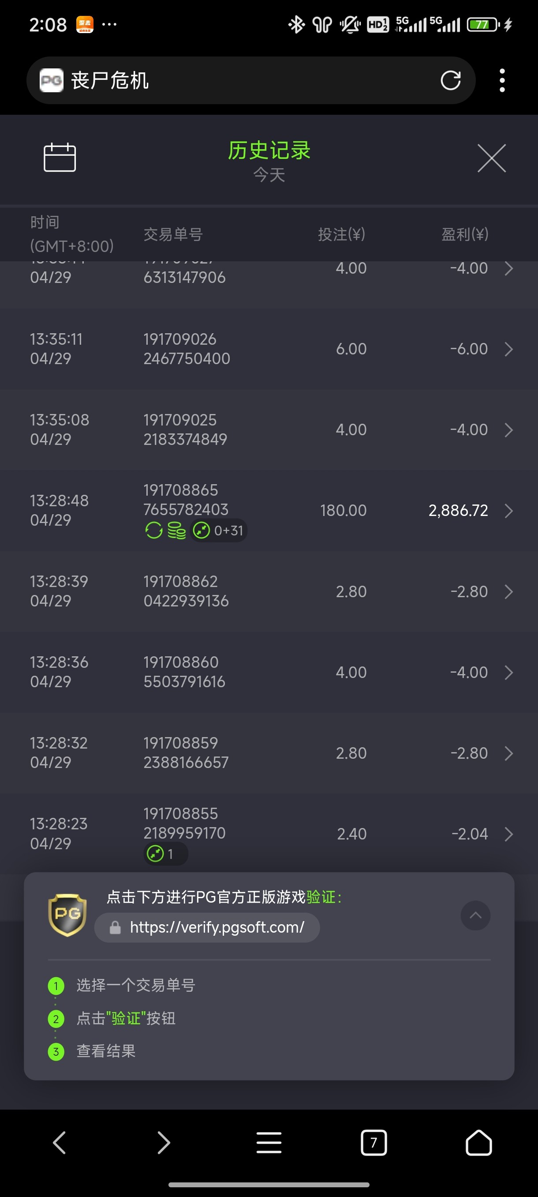Open browser three-dot overflow menu
The image size is (538, 1197).
(x=502, y=80)
